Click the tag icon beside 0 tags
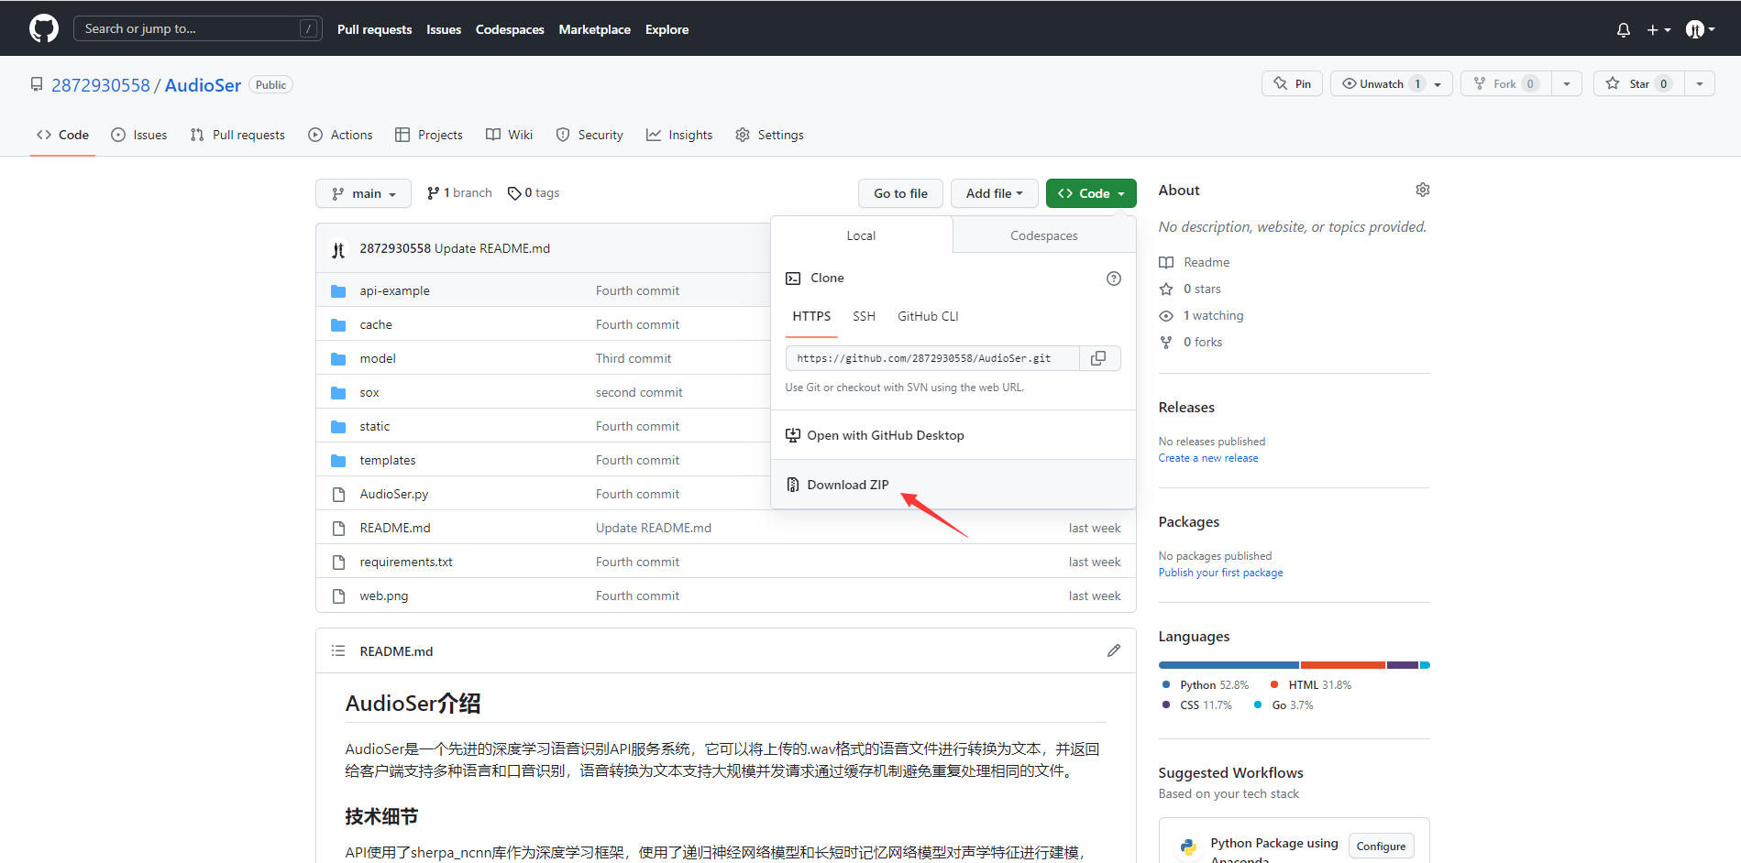The width and height of the screenshot is (1741, 863). (x=514, y=193)
